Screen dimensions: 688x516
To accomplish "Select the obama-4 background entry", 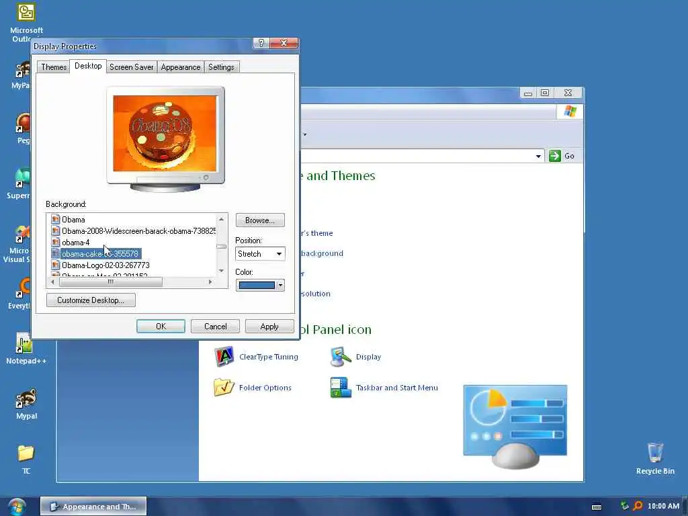I will point(70,242).
